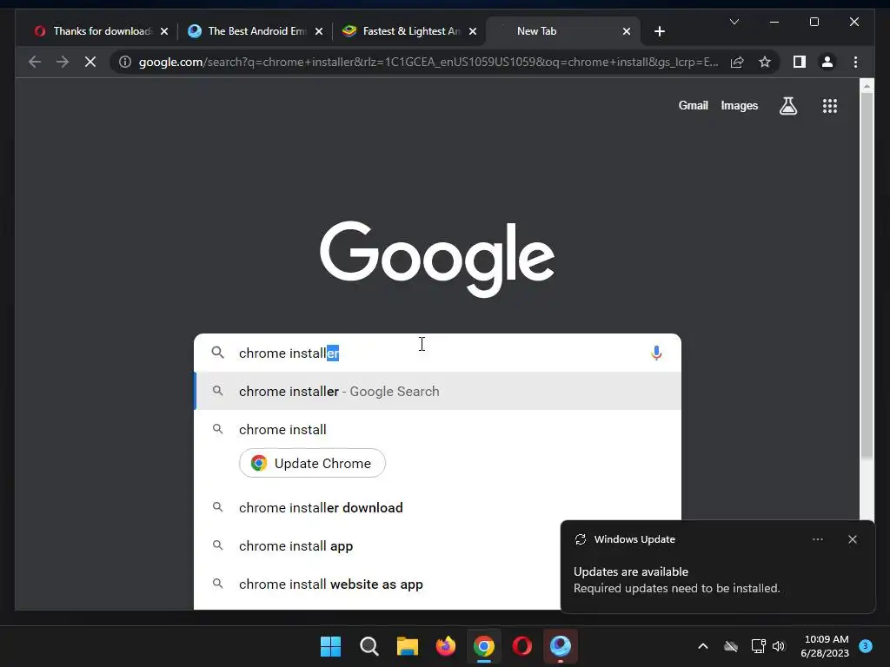Select 'chrome installer - Google Search' suggestion
Viewport: 890px width, 667px height.
[437, 392]
